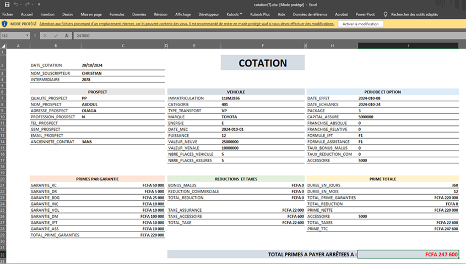This screenshot has width=466, height=264.
Task: Open the Kutools Plus tab
Action: (261, 14)
